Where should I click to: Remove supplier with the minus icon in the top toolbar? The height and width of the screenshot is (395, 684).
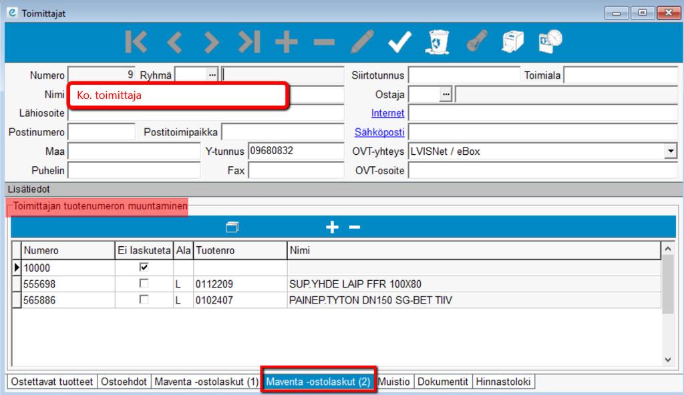click(x=324, y=42)
